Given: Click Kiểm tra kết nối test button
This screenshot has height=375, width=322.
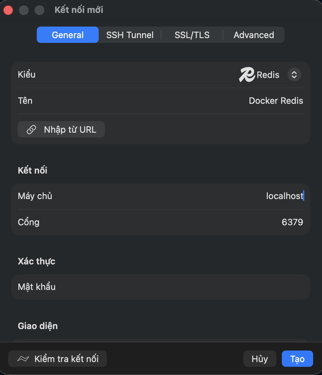Looking at the screenshot, I should point(58,359).
